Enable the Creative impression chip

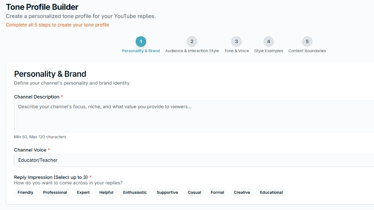[x=242, y=193]
